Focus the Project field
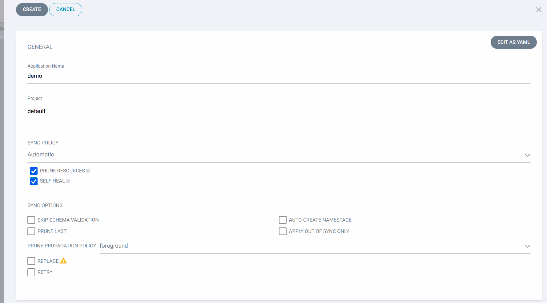The width and height of the screenshot is (547, 303). 279,111
